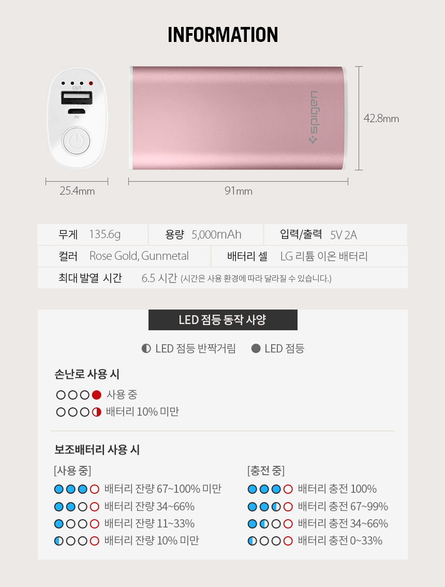Click half-filled LED blinking legend icon
Viewport: 445px width, 587px height.
point(146,348)
